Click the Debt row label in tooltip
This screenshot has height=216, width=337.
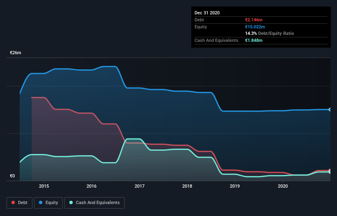[199, 20]
